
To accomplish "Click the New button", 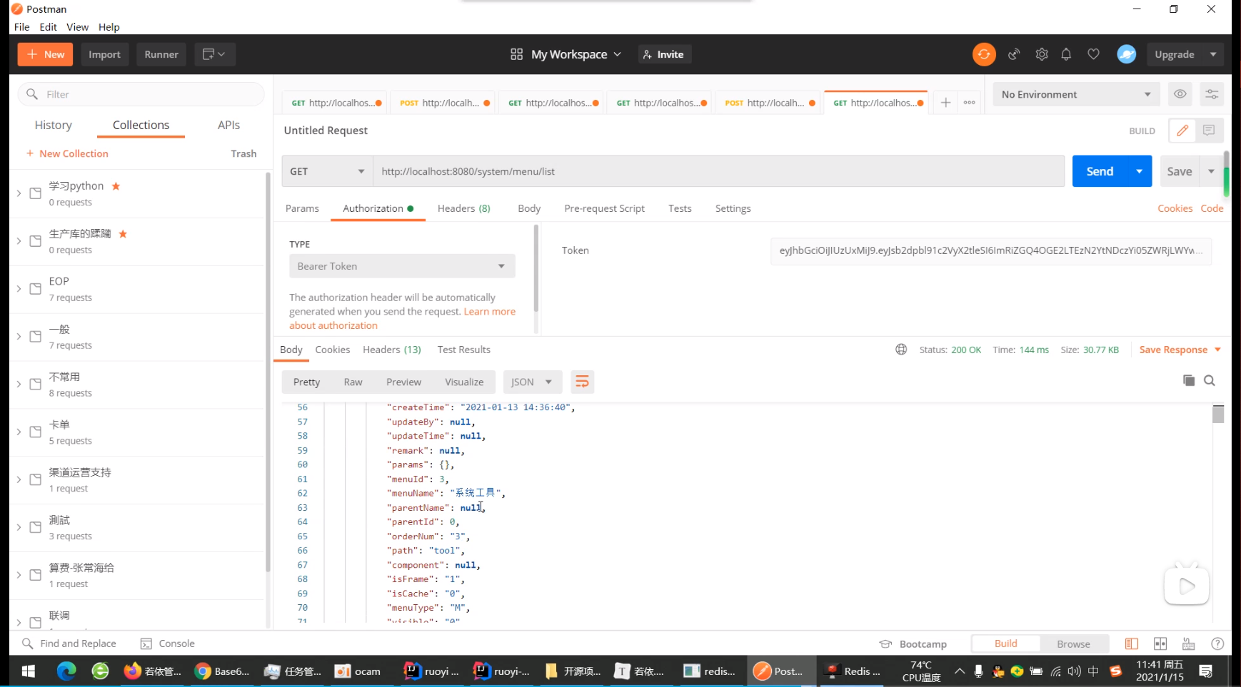I will (x=45, y=54).
